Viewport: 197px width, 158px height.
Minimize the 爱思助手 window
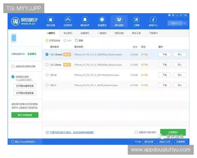tap(177, 15)
